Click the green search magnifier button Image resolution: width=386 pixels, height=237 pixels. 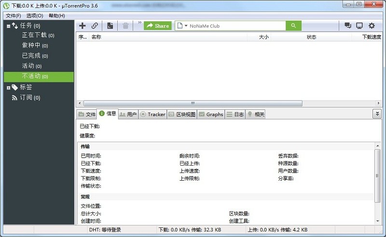point(293,26)
